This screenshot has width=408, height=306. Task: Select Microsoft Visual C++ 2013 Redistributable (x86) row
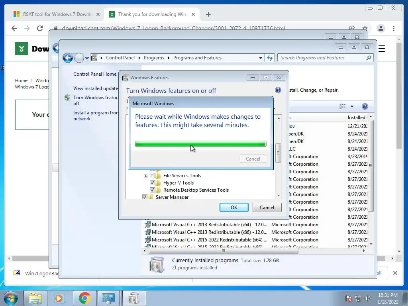[x=256, y=232]
